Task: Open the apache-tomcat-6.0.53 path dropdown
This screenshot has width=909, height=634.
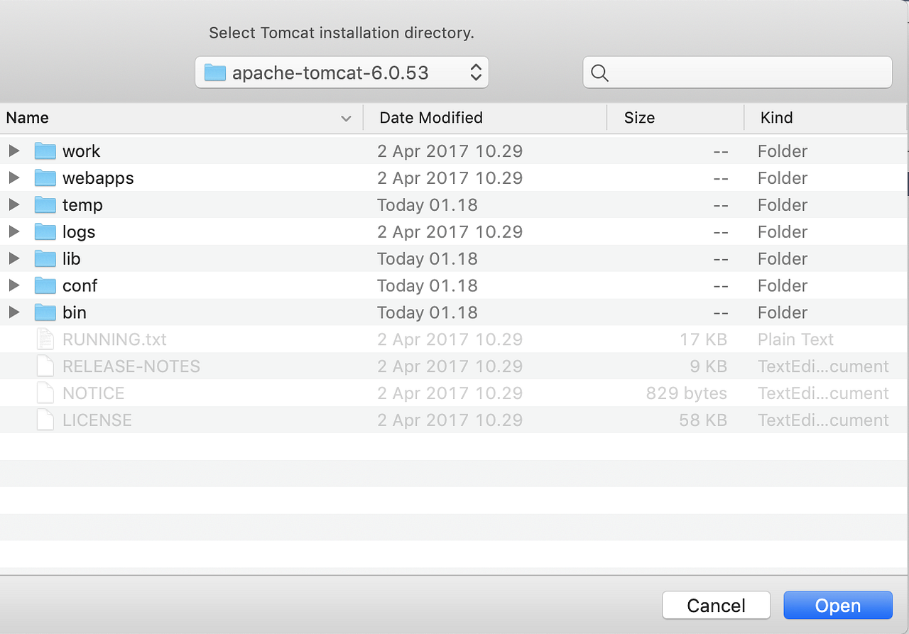Action: pos(342,72)
